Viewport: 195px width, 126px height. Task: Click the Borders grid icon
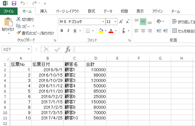88,31
